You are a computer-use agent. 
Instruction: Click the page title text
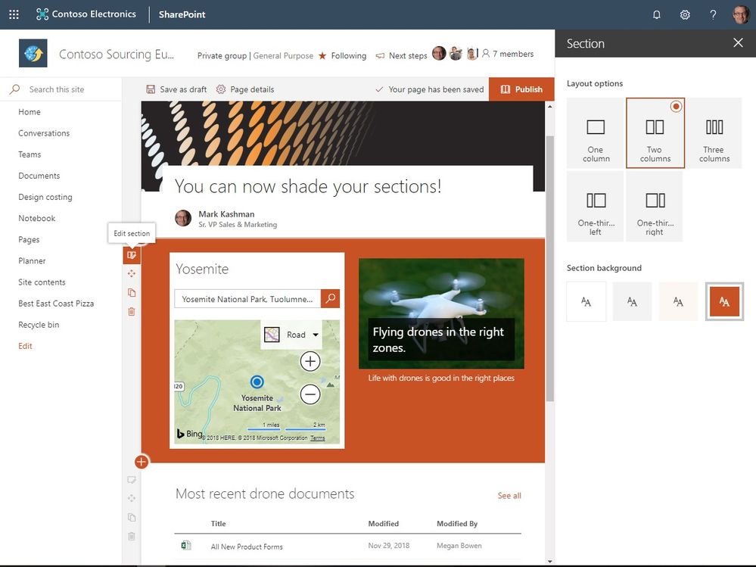pos(308,186)
